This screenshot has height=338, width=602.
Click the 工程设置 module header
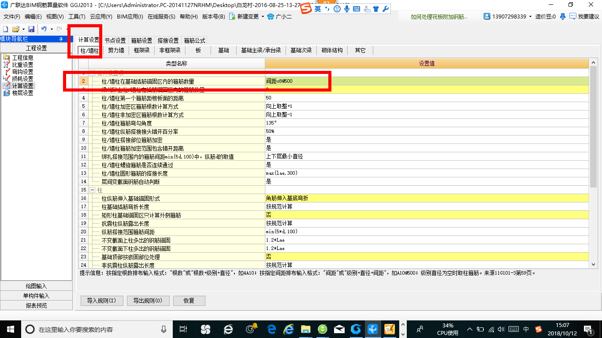click(x=36, y=48)
